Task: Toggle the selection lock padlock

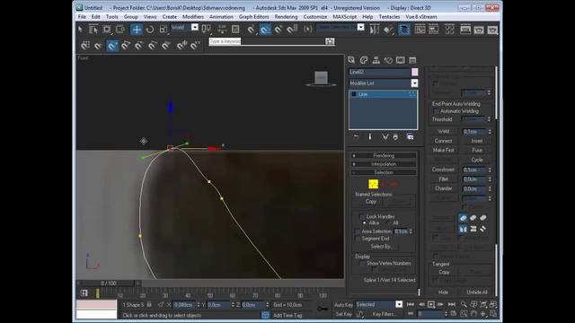Action: (149, 304)
